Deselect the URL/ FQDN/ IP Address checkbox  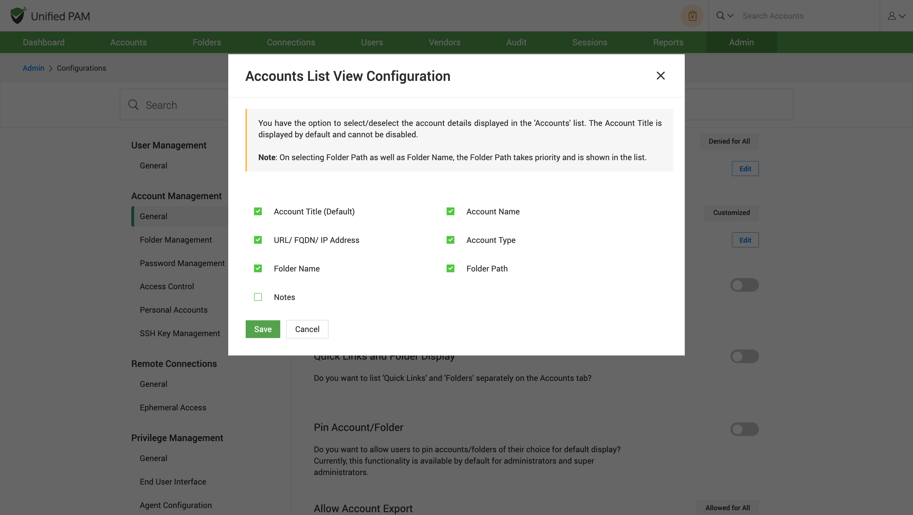(x=258, y=240)
